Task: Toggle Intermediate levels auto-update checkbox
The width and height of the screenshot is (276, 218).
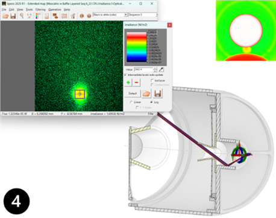Action: [x=125, y=75]
